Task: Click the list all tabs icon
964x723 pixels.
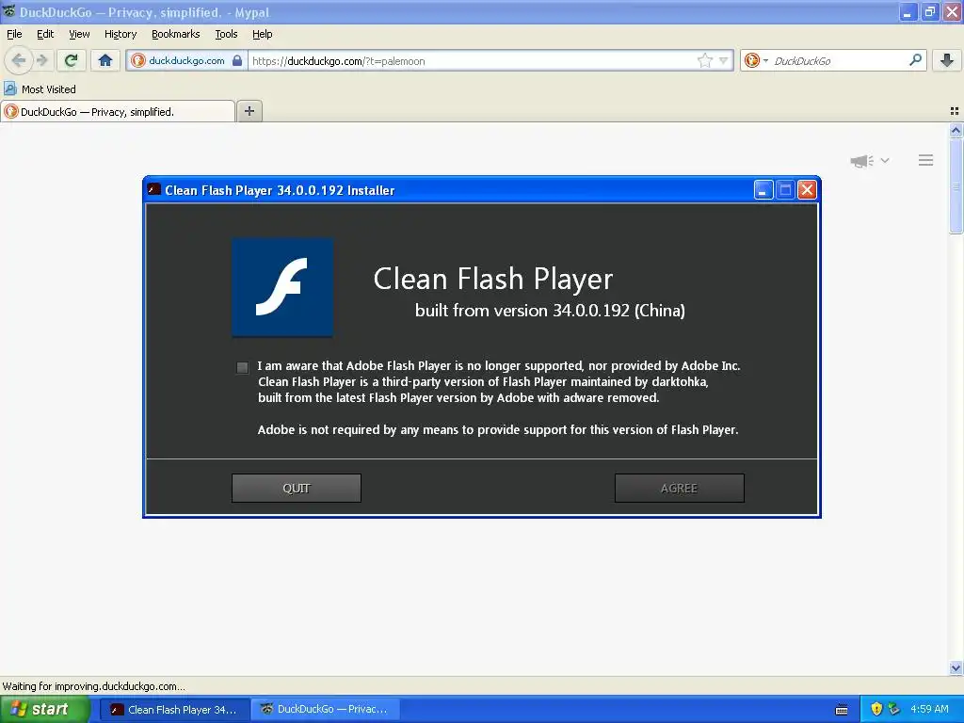Action: click(x=955, y=111)
